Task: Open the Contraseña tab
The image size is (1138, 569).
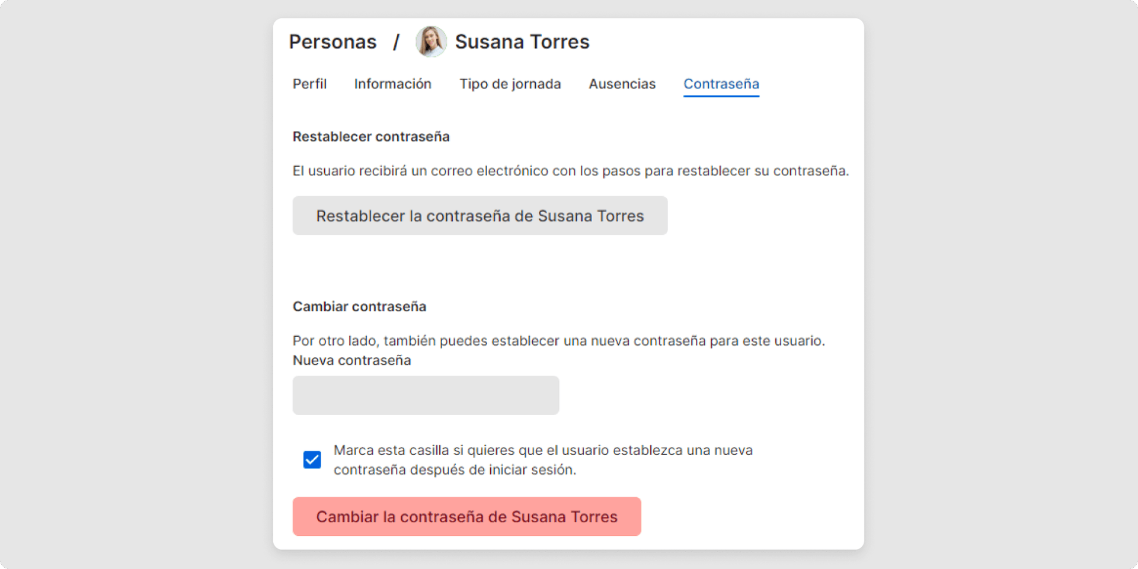Action: [x=721, y=84]
